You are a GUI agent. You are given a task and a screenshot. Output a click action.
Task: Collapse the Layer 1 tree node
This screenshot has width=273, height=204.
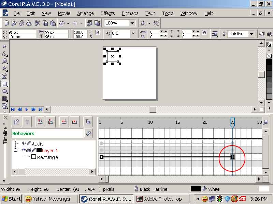click(15, 150)
